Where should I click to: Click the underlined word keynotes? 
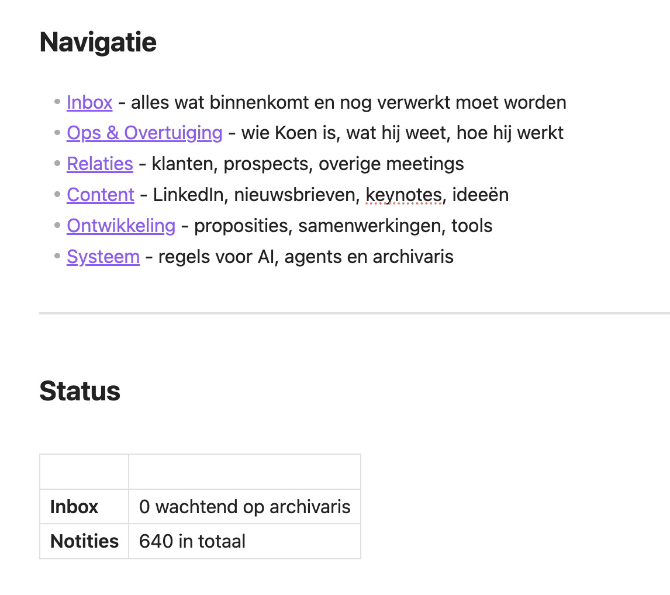coord(403,195)
